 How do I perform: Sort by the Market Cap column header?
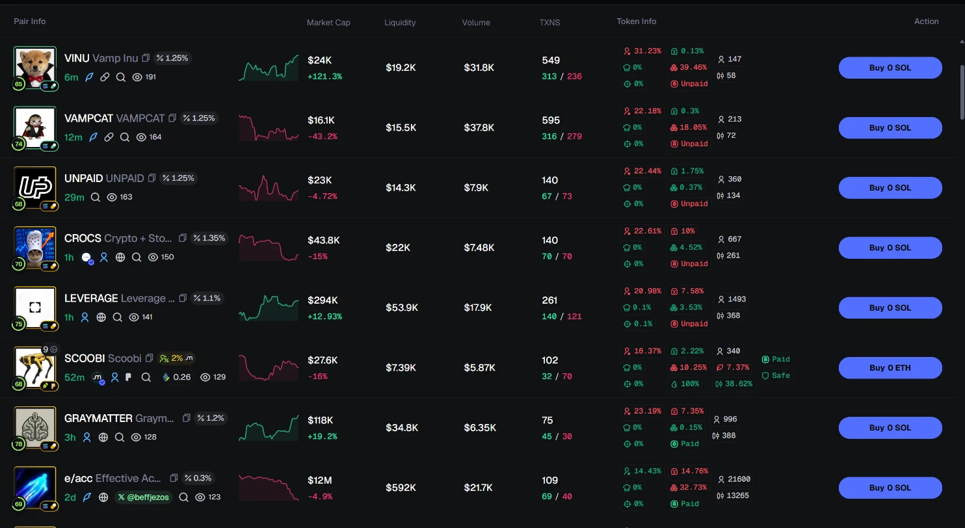[328, 22]
